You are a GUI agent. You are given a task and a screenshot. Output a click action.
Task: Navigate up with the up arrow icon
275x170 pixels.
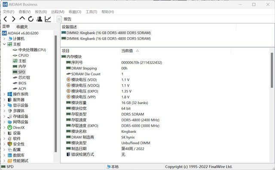point(22,18)
